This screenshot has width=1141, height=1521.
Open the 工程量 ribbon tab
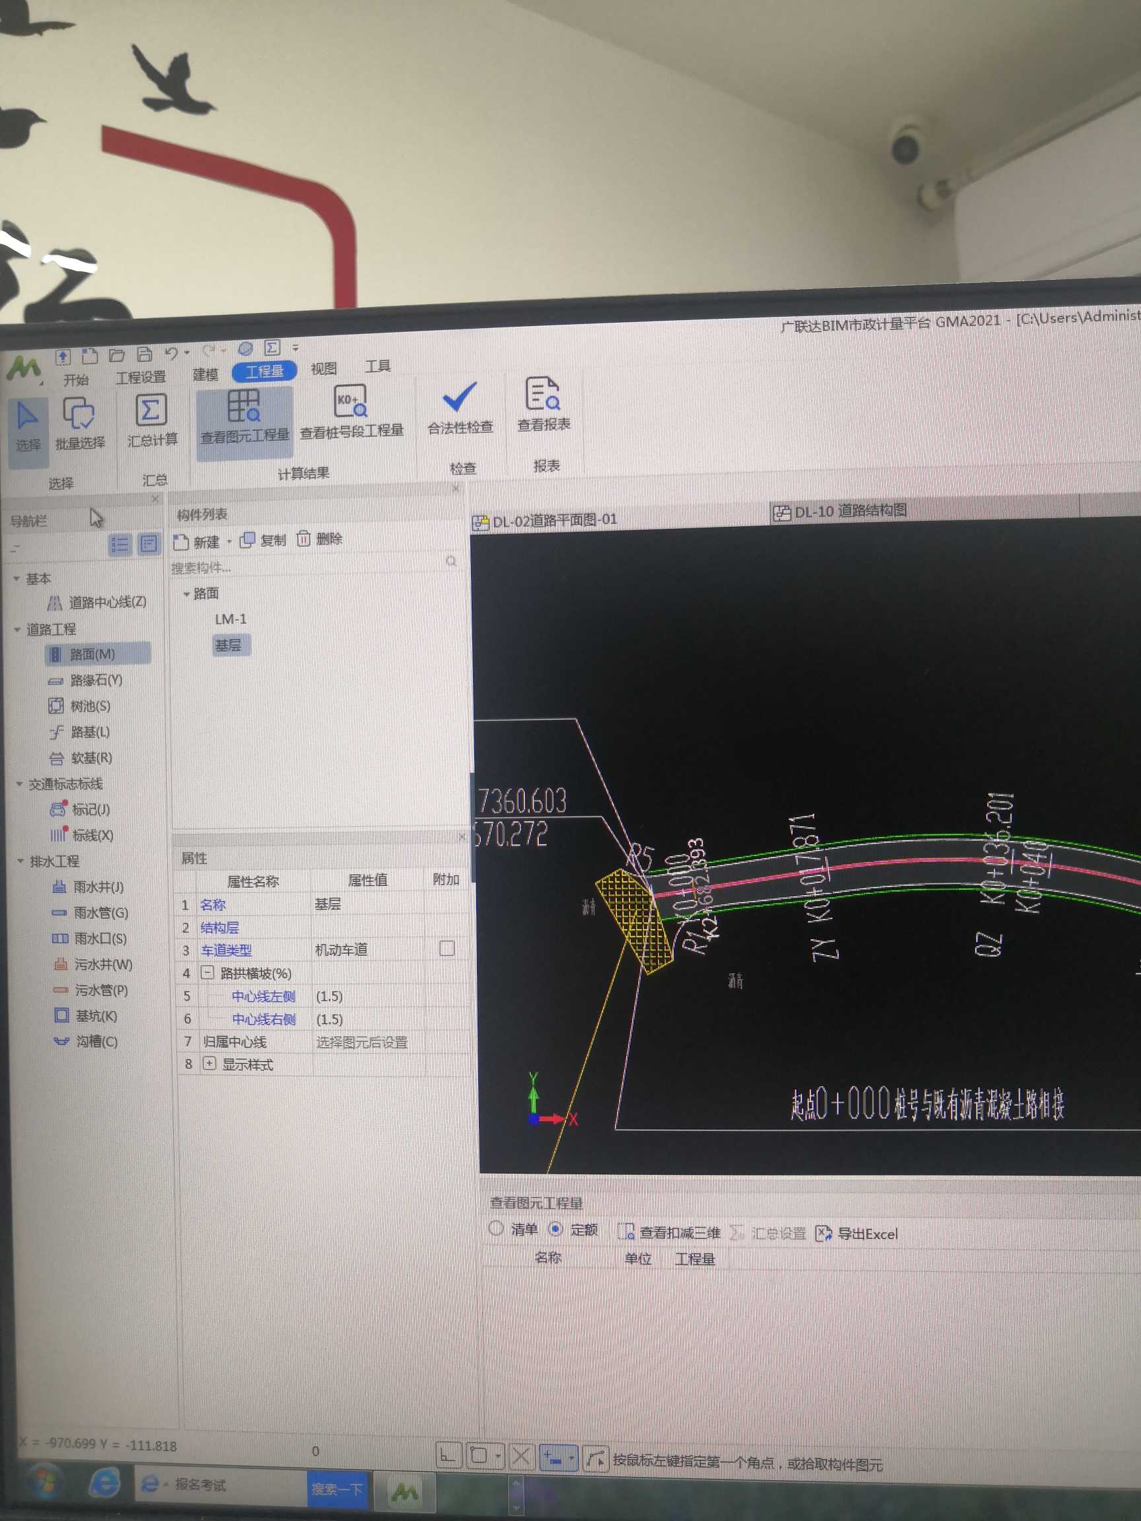[264, 371]
